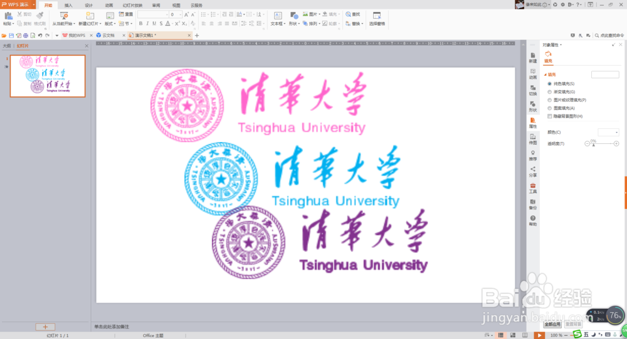Open the Slide Show (幻灯片放映) ribbon tab

(132, 5)
